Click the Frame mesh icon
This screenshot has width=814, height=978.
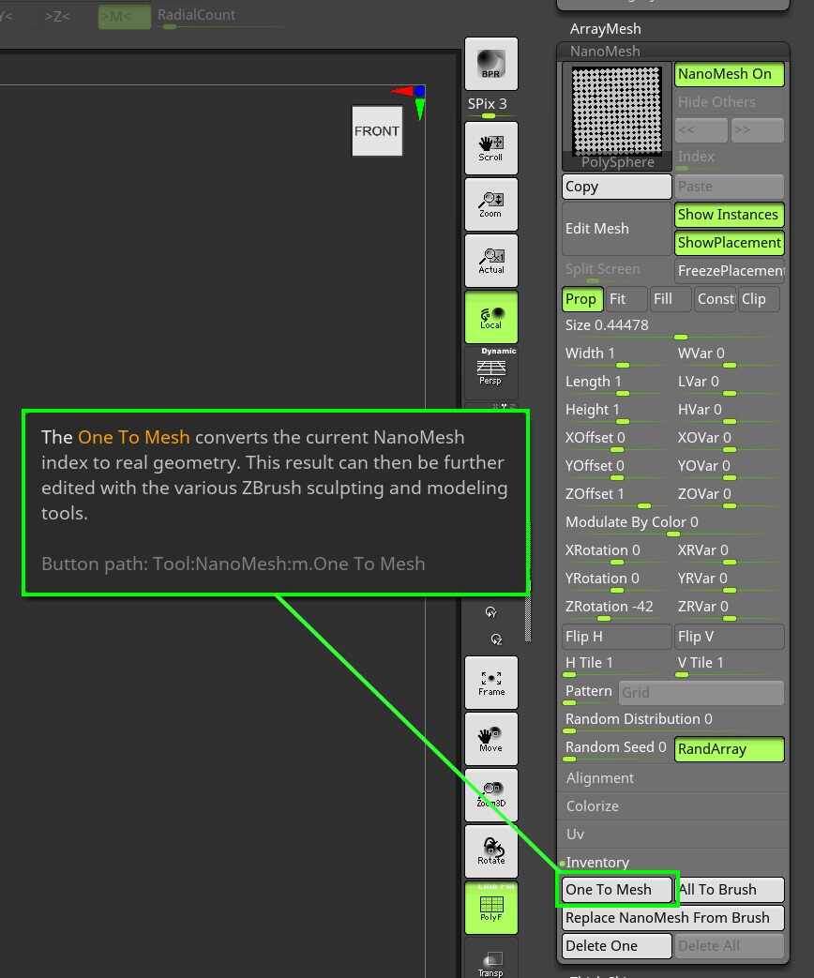490,683
